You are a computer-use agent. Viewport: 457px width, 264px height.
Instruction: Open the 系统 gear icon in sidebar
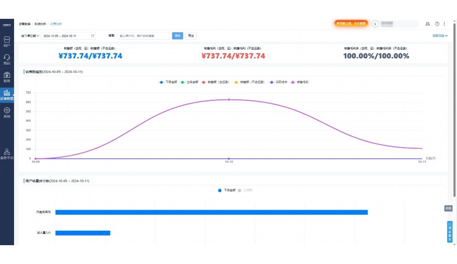[x=7, y=111]
